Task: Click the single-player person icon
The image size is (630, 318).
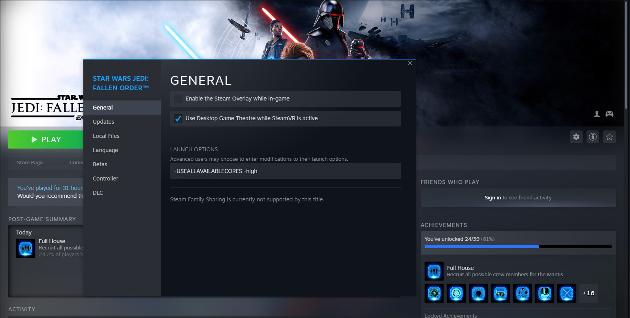Action: [x=597, y=114]
